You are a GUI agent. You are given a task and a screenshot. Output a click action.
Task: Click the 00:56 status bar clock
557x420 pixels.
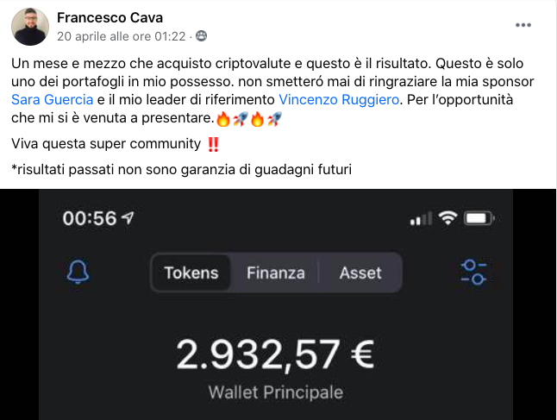point(90,218)
